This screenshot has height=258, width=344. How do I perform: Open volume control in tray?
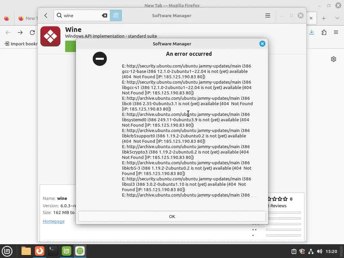pyautogui.click(x=319, y=251)
